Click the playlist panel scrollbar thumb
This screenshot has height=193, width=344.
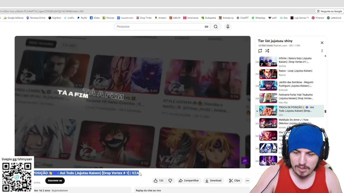pyautogui.click(x=325, y=112)
